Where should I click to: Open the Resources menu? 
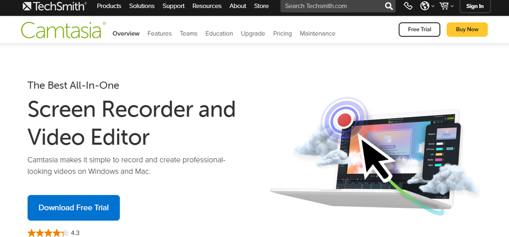point(207,6)
